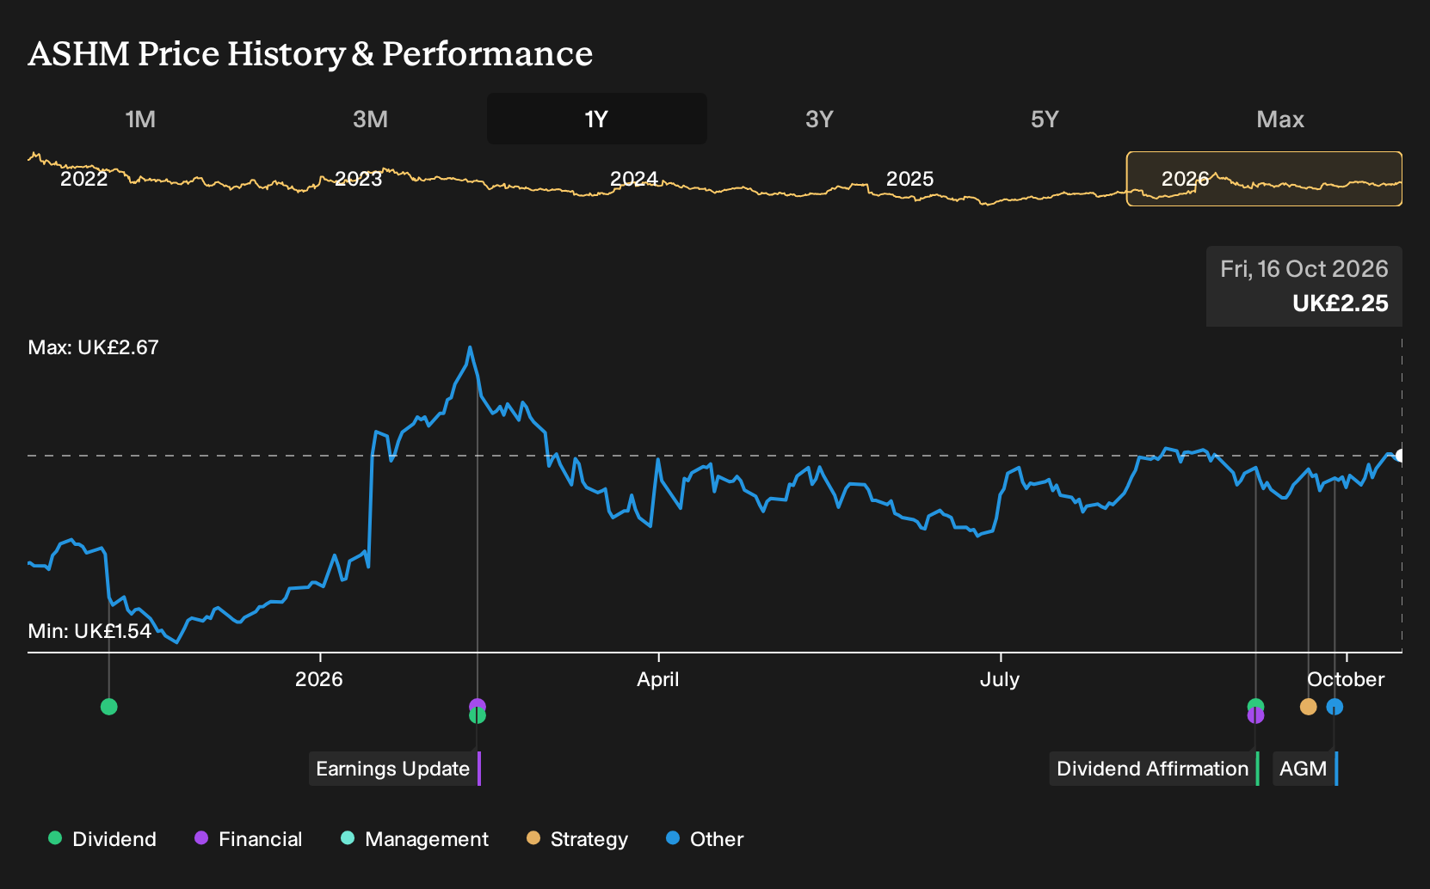Click the green dividend marker before 2026
The width and height of the screenshot is (1430, 889).
pos(108,707)
